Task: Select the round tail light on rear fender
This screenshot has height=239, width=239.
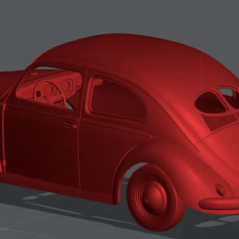Action: 220,189
